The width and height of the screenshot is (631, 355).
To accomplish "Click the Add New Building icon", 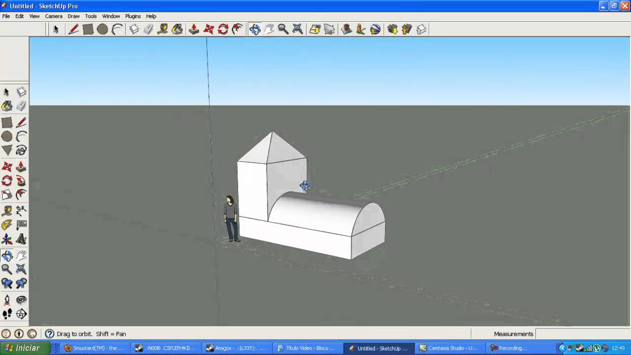I will (x=347, y=29).
